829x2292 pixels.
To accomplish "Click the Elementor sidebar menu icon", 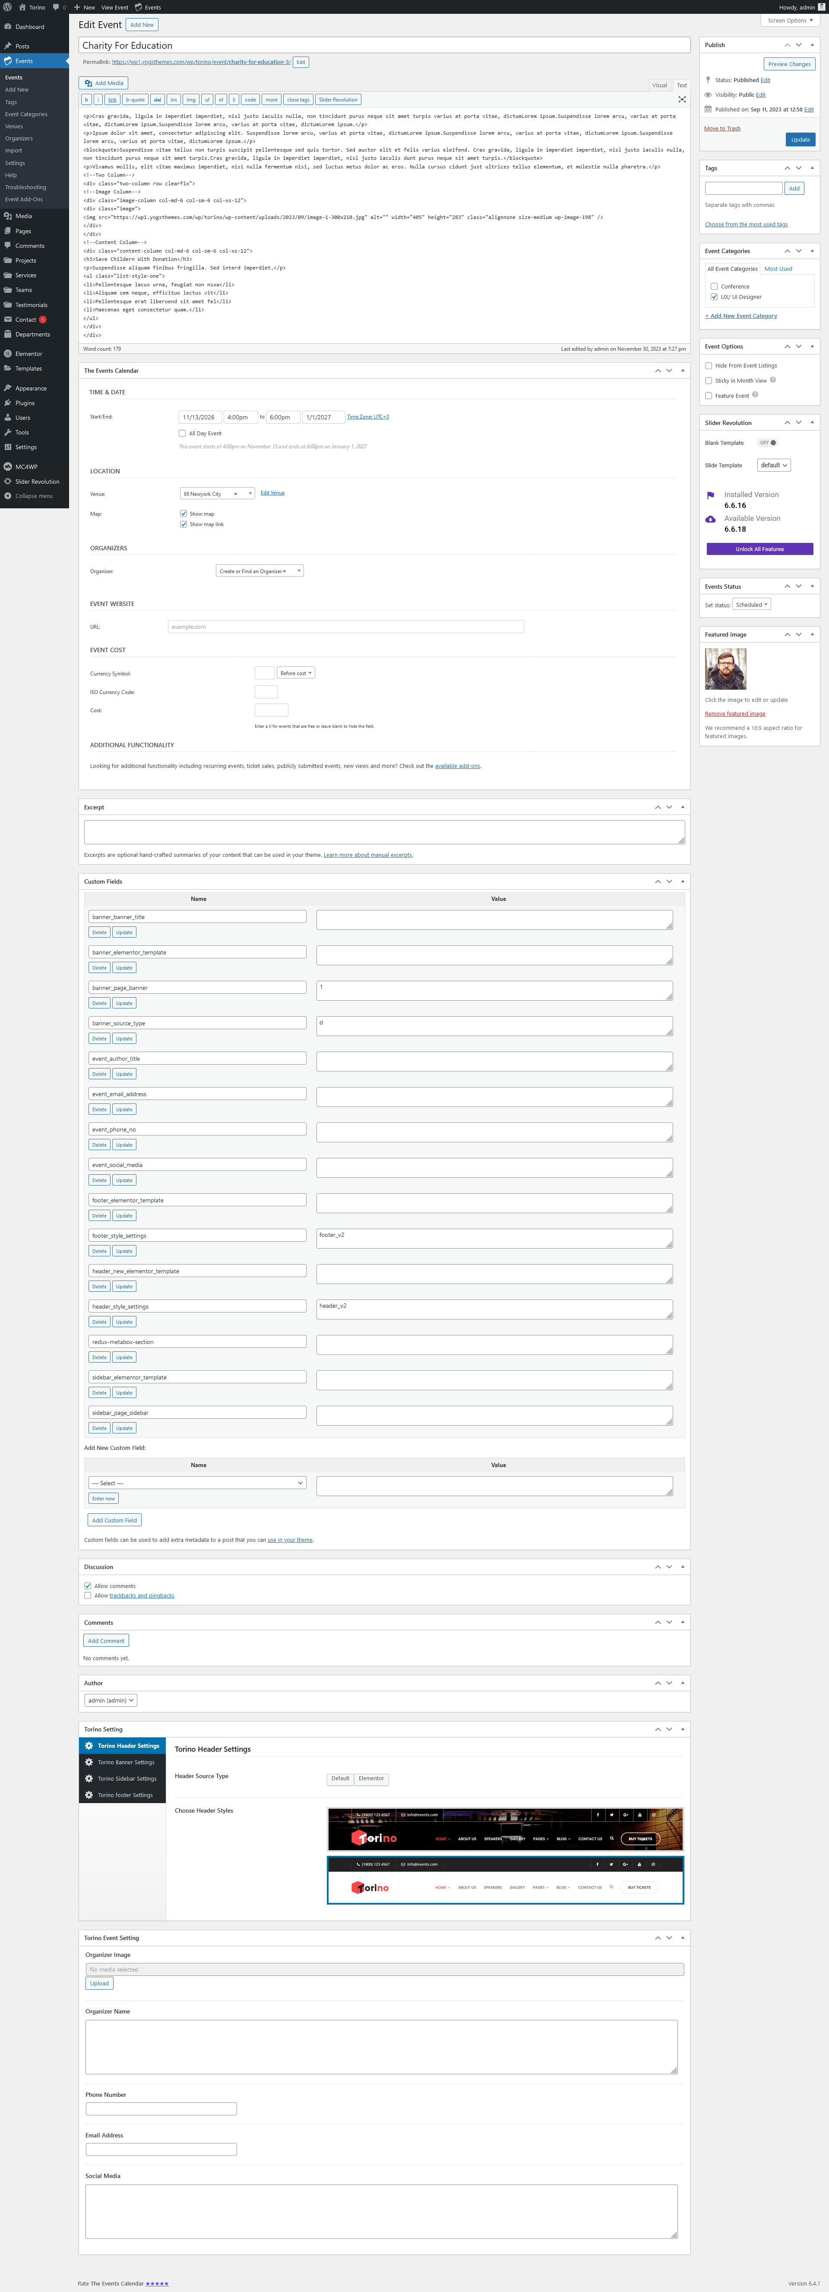I will (8, 353).
